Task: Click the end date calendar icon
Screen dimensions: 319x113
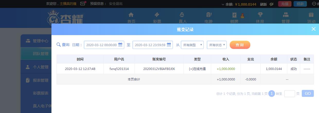Action: pyautogui.click(x=169, y=45)
